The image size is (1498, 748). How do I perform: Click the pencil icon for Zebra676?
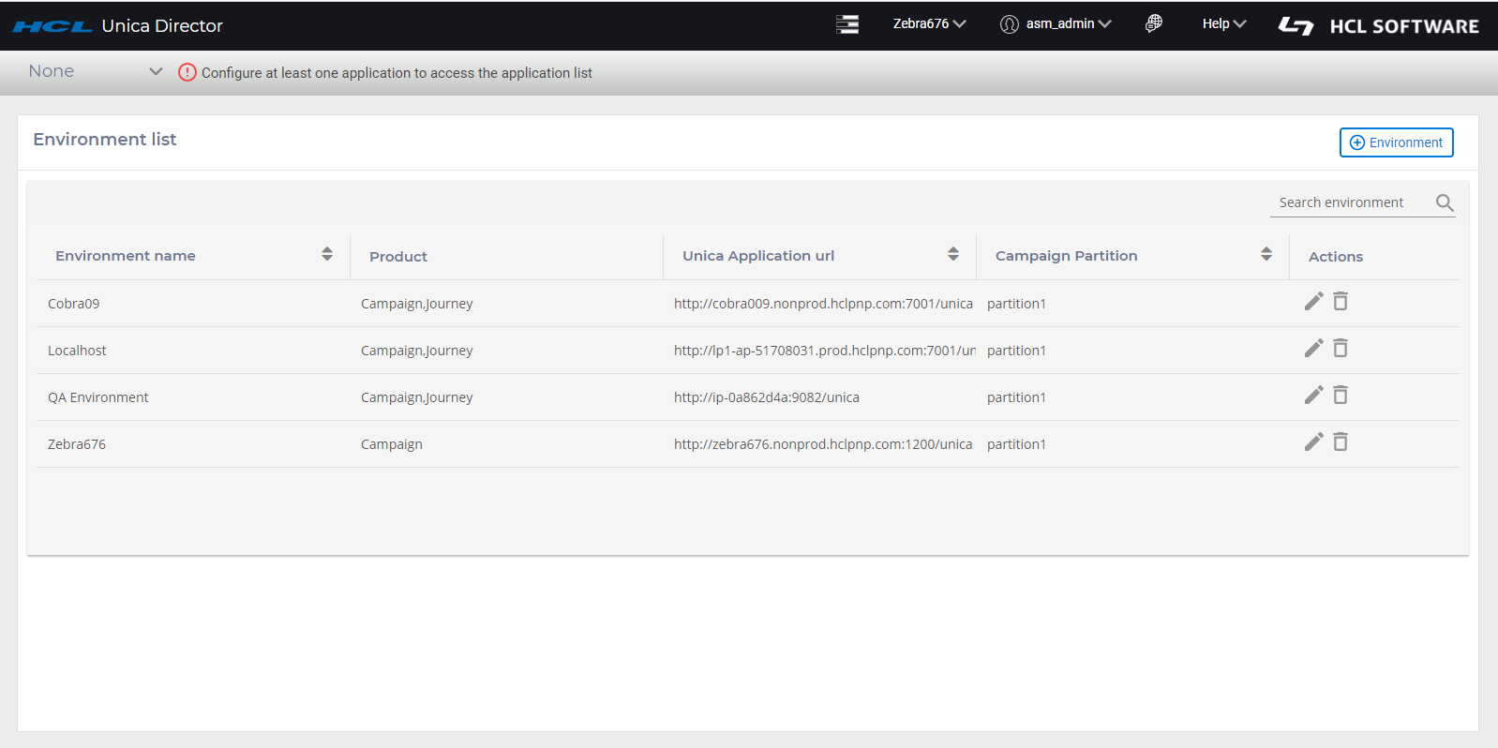1313,441
